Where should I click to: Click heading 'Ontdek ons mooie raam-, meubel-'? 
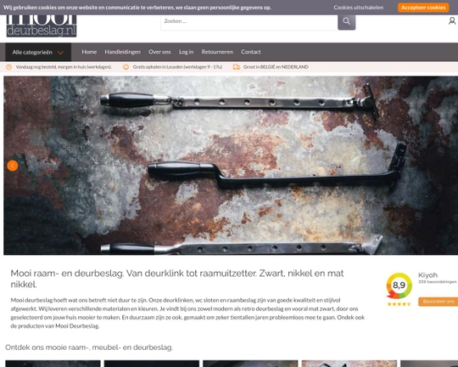pyautogui.click(x=89, y=347)
